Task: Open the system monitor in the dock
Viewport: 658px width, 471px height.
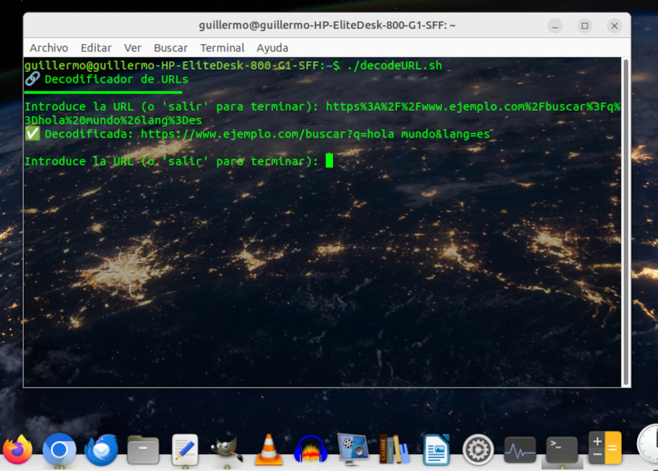Action: pyautogui.click(x=519, y=449)
